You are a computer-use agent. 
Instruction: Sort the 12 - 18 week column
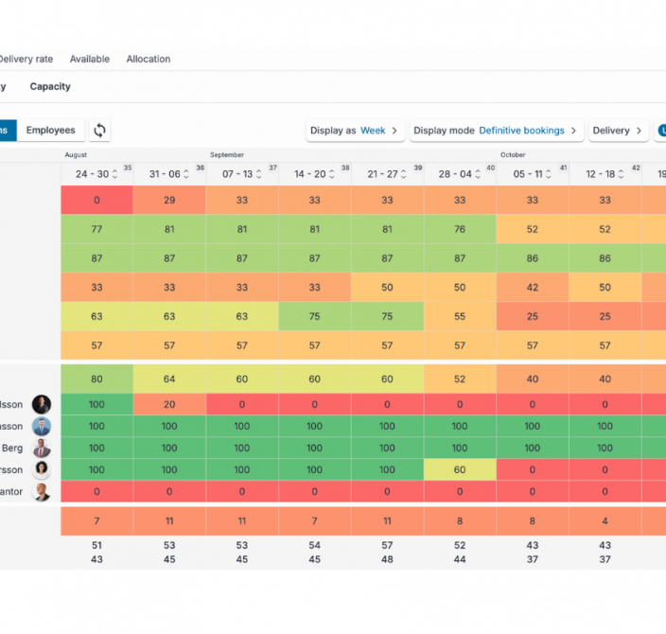pos(621,174)
